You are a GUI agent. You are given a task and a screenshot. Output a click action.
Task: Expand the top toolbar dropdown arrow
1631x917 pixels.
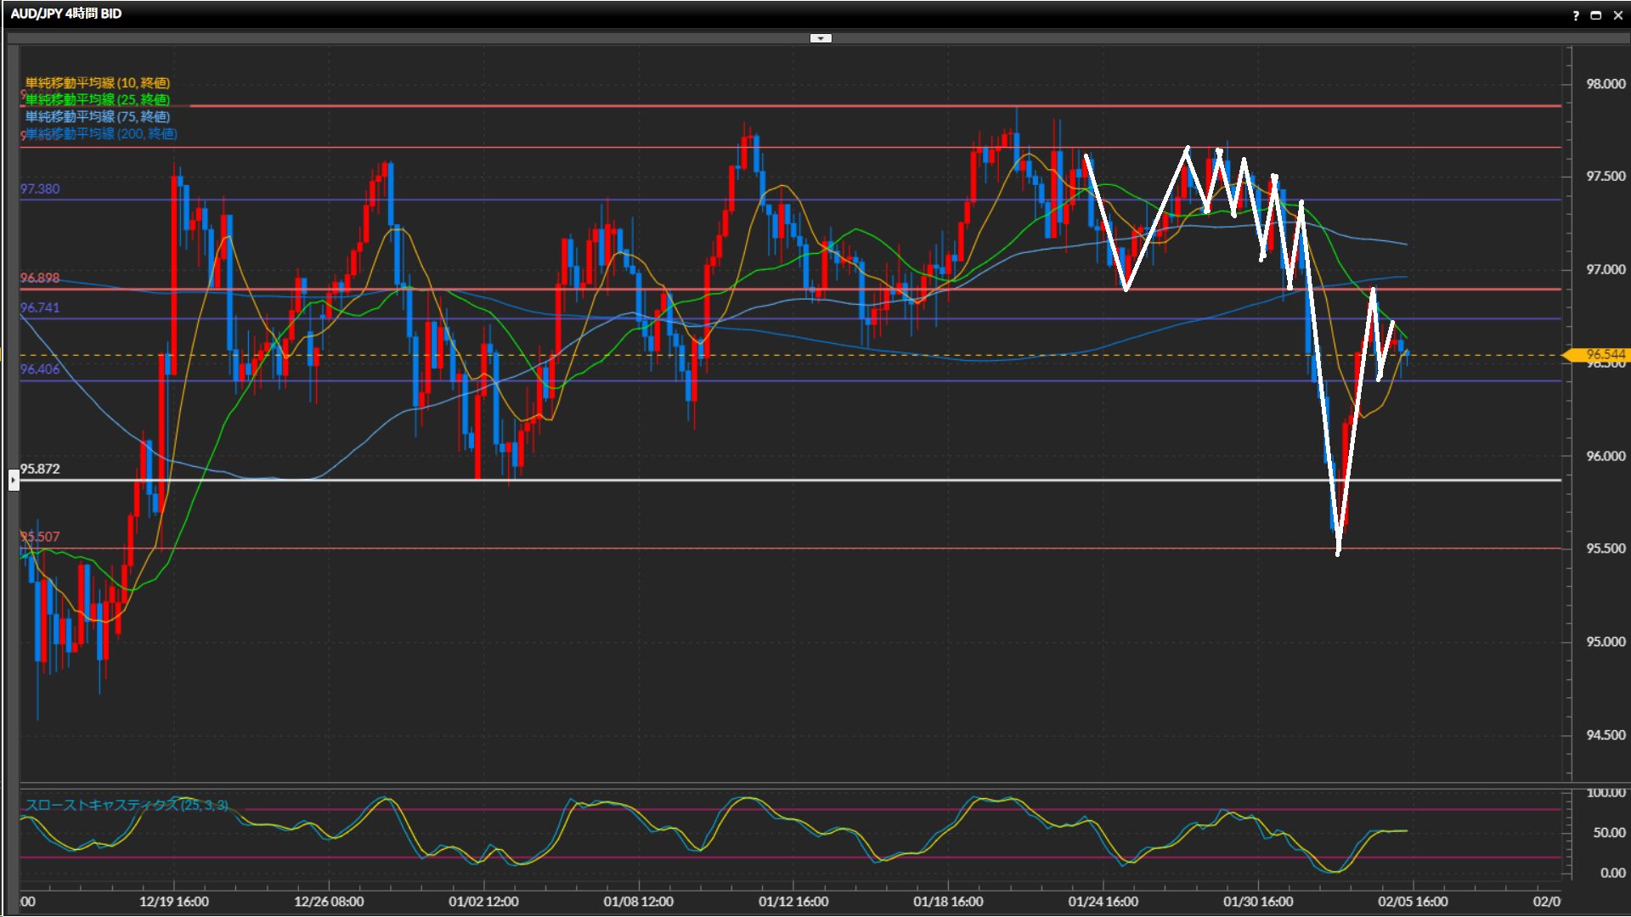(821, 38)
